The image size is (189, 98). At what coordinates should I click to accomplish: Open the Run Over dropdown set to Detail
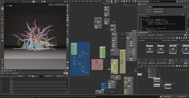click(159, 12)
